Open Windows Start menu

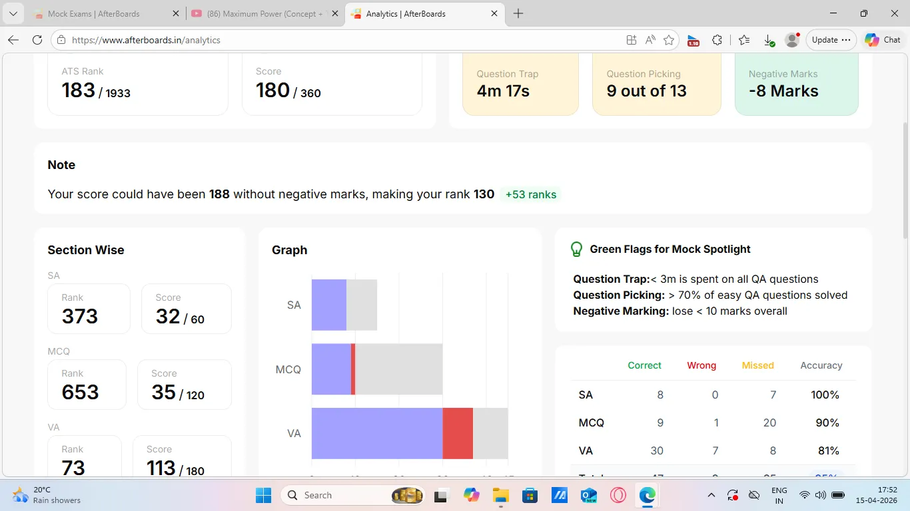(264, 495)
